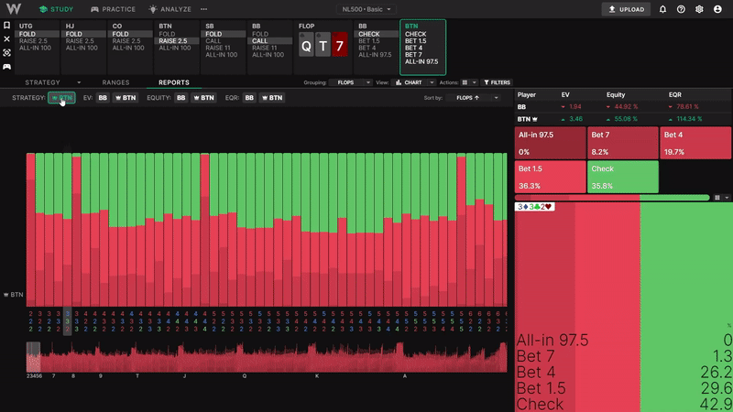Expand the Actions dropdown arrow
This screenshot has height=412, width=733.
tap(474, 82)
